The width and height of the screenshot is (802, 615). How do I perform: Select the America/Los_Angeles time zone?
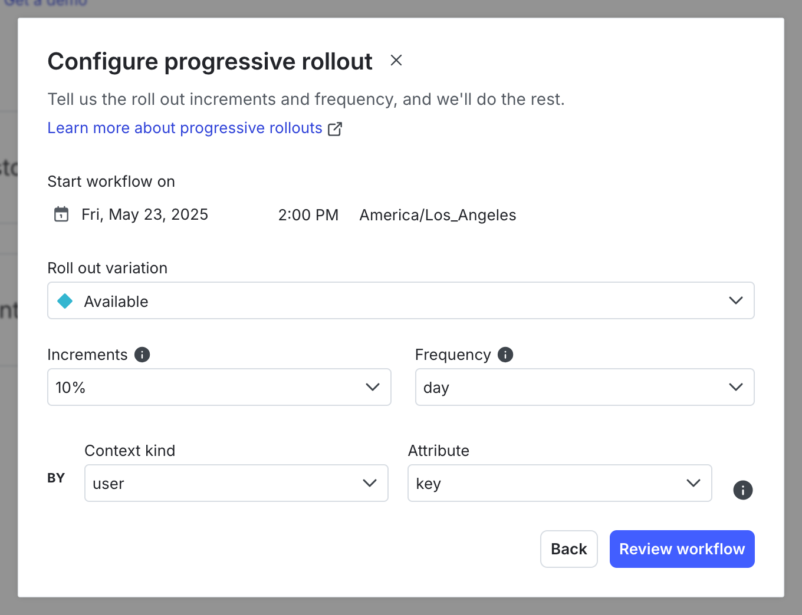[438, 215]
